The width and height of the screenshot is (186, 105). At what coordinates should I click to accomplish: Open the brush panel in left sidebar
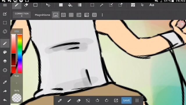pos(5,43)
